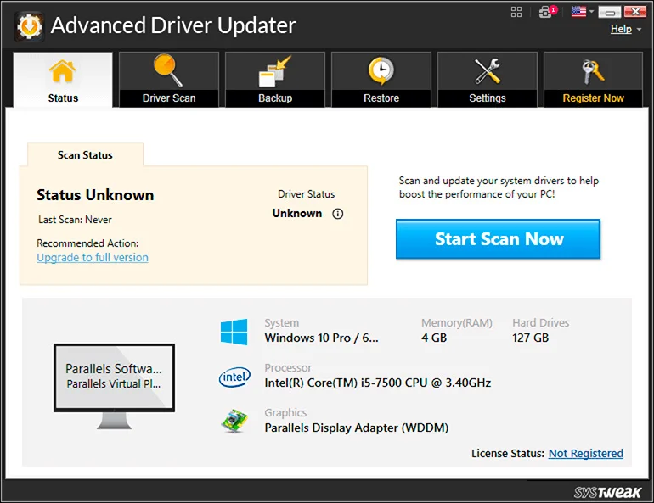Click the Not Registered license link
Screen dimensions: 654x503
585,454
